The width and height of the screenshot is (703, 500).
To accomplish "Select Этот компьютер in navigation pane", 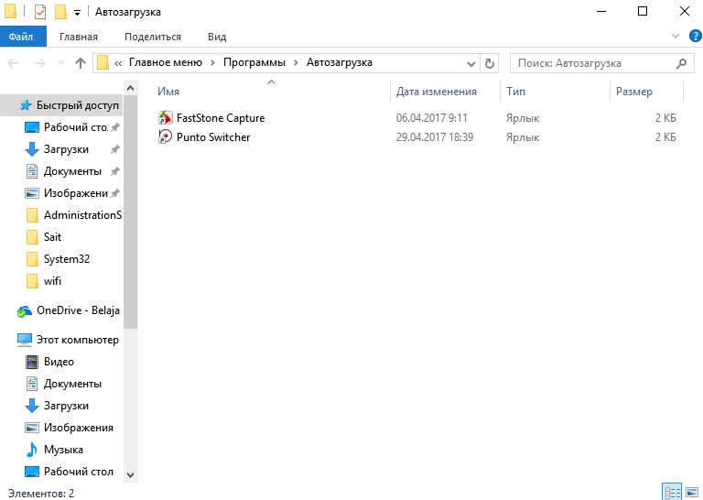I will click(x=68, y=340).
